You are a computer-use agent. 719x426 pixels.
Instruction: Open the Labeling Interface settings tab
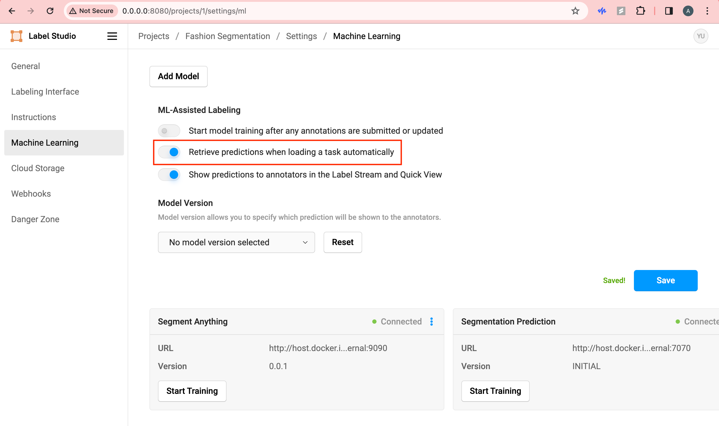point(45,92)
